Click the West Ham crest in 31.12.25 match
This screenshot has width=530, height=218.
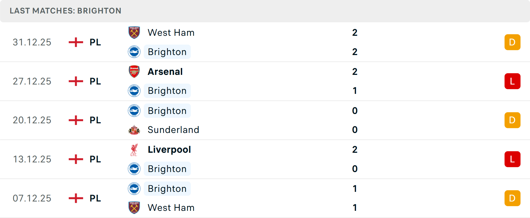point(134,32)
